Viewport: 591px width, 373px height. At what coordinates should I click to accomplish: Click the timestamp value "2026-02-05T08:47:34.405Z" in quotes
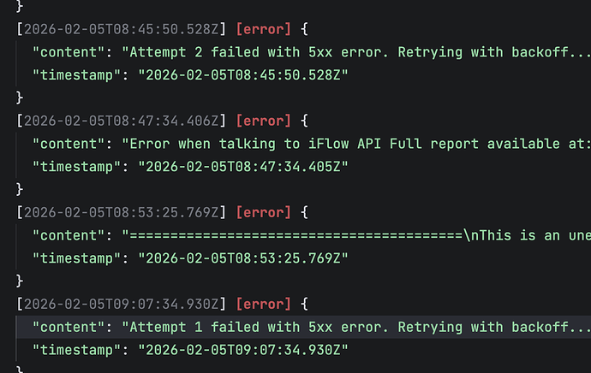(242, 166)
